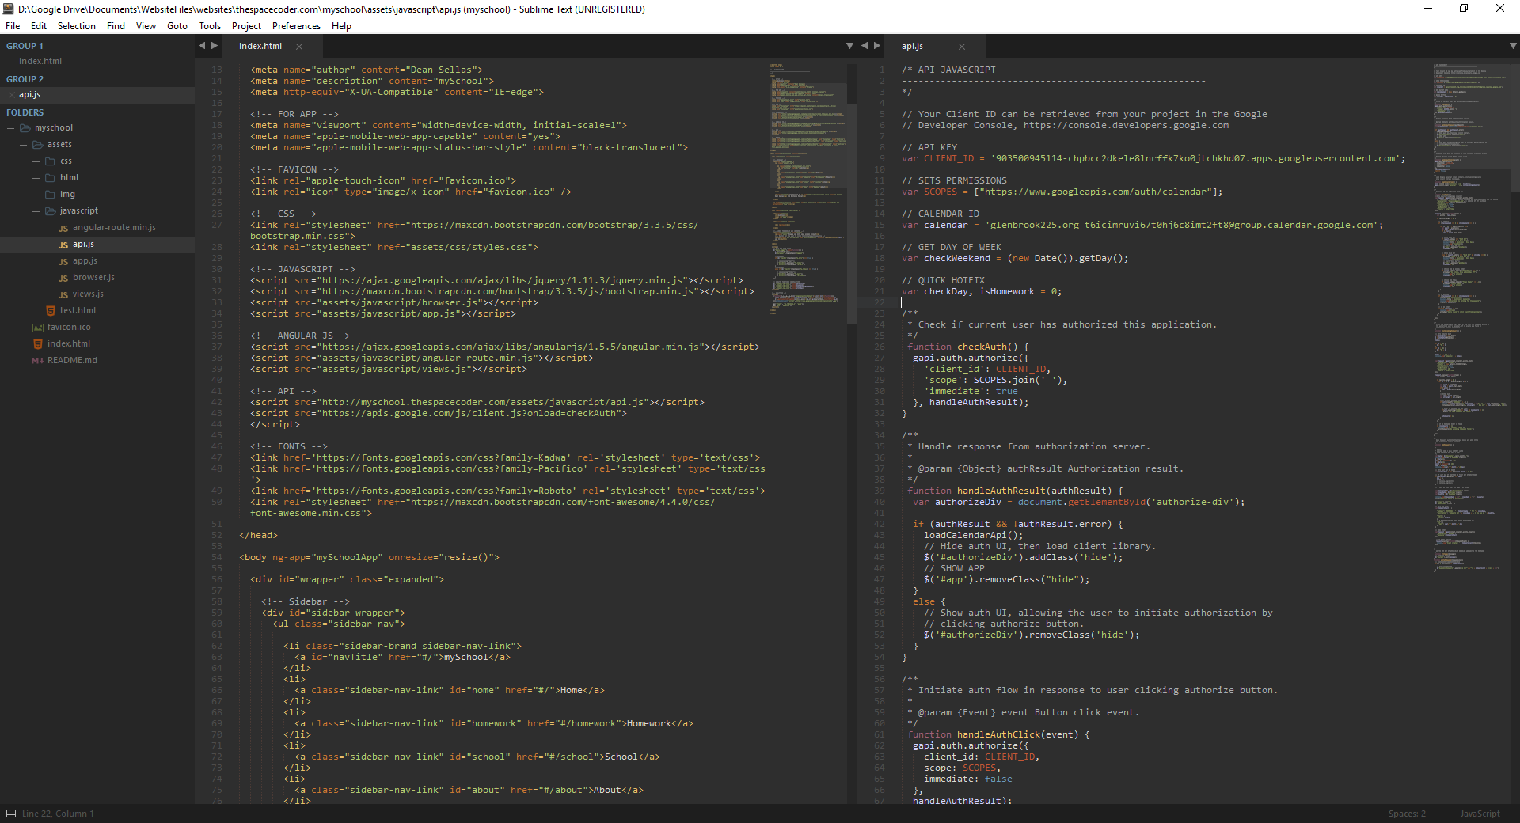Viewport: 1520px width, 823px height.
Task: Click JS icon beside angular-route.min.js
Action: tap(63, 228)
